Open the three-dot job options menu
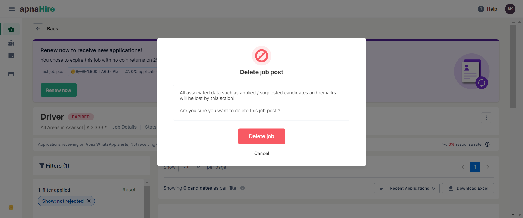Image resolution: width=523 pixels, height=218 pixels. (x=486, y=118)
